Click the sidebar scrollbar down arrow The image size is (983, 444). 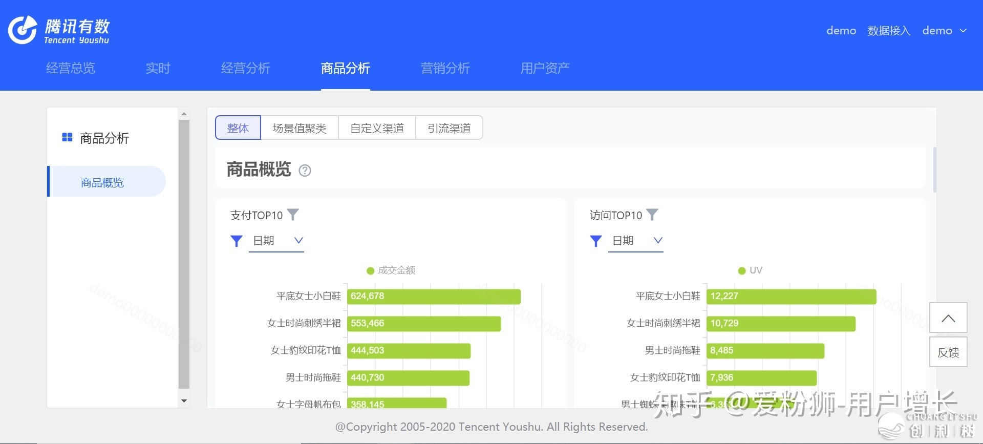[x=184, y=401]
